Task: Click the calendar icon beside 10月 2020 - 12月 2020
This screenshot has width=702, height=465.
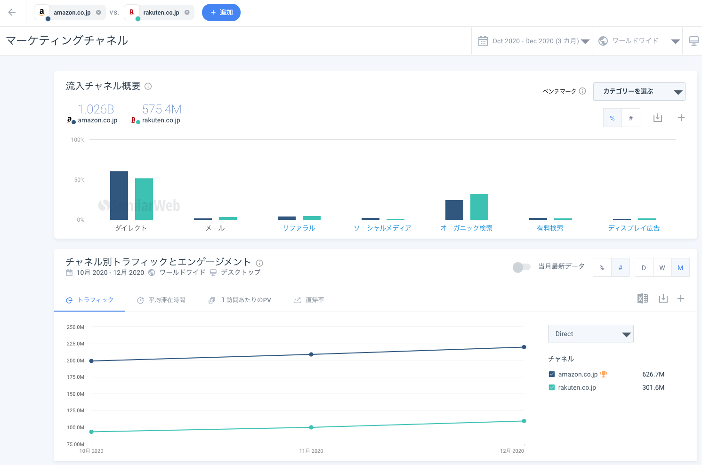Action: (69, 273)
